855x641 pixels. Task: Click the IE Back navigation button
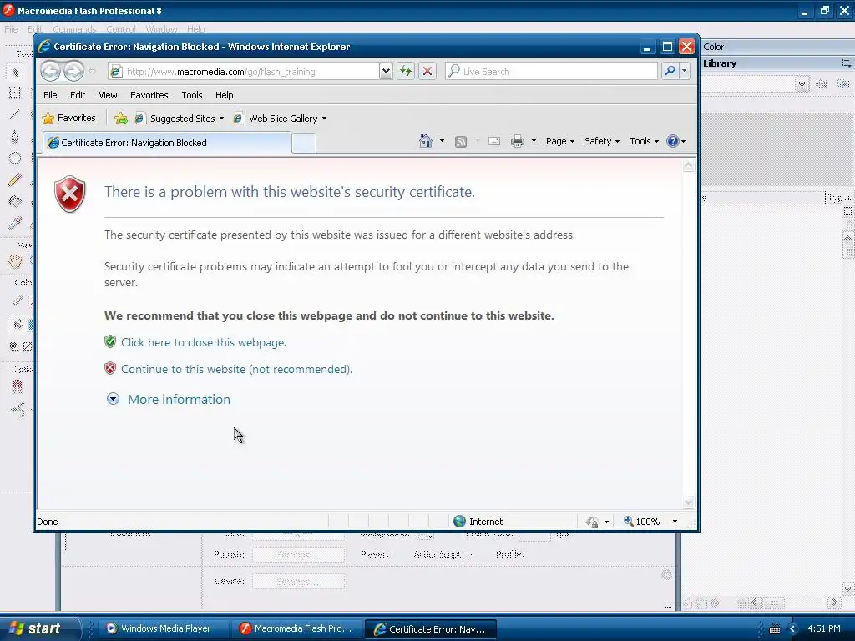[x=50, y=71]
